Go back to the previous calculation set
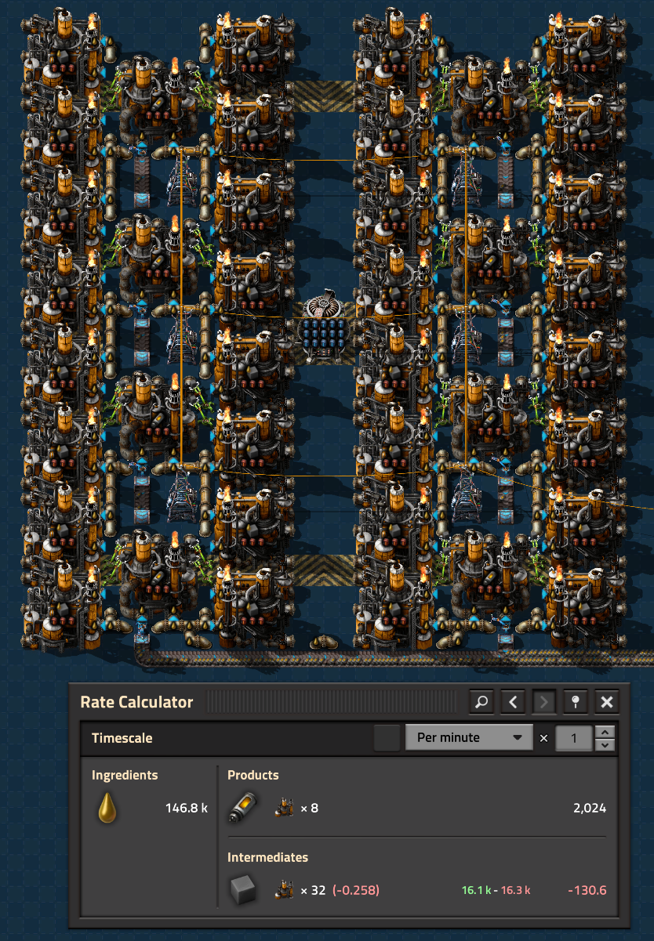Image resolution: width=654 pixels, height=941 pixels. tap(513, 702)
